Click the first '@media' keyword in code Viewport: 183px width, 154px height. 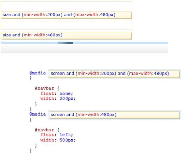[x=37, y=73]
